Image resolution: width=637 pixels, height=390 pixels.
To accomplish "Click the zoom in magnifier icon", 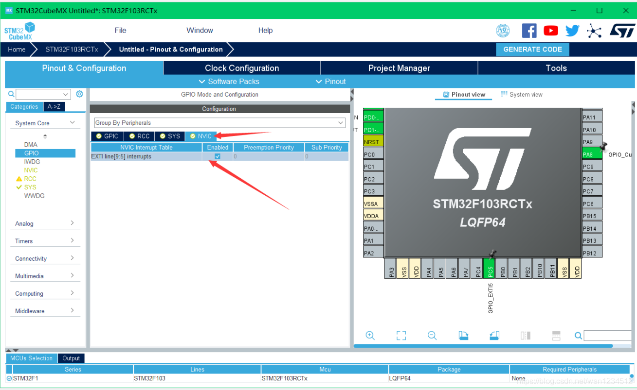I will point(370,336).
